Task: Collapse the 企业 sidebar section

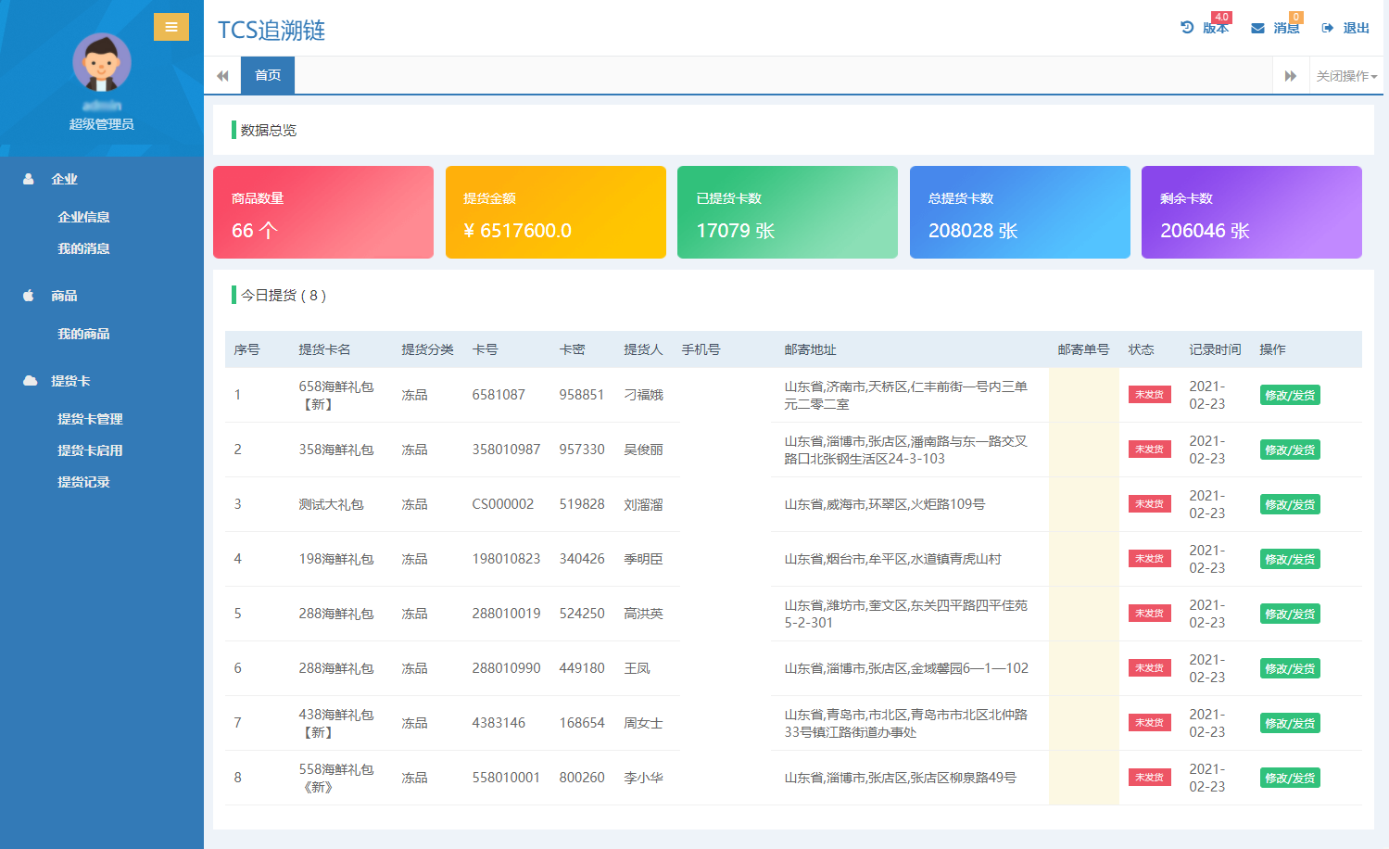Action: 64,179
